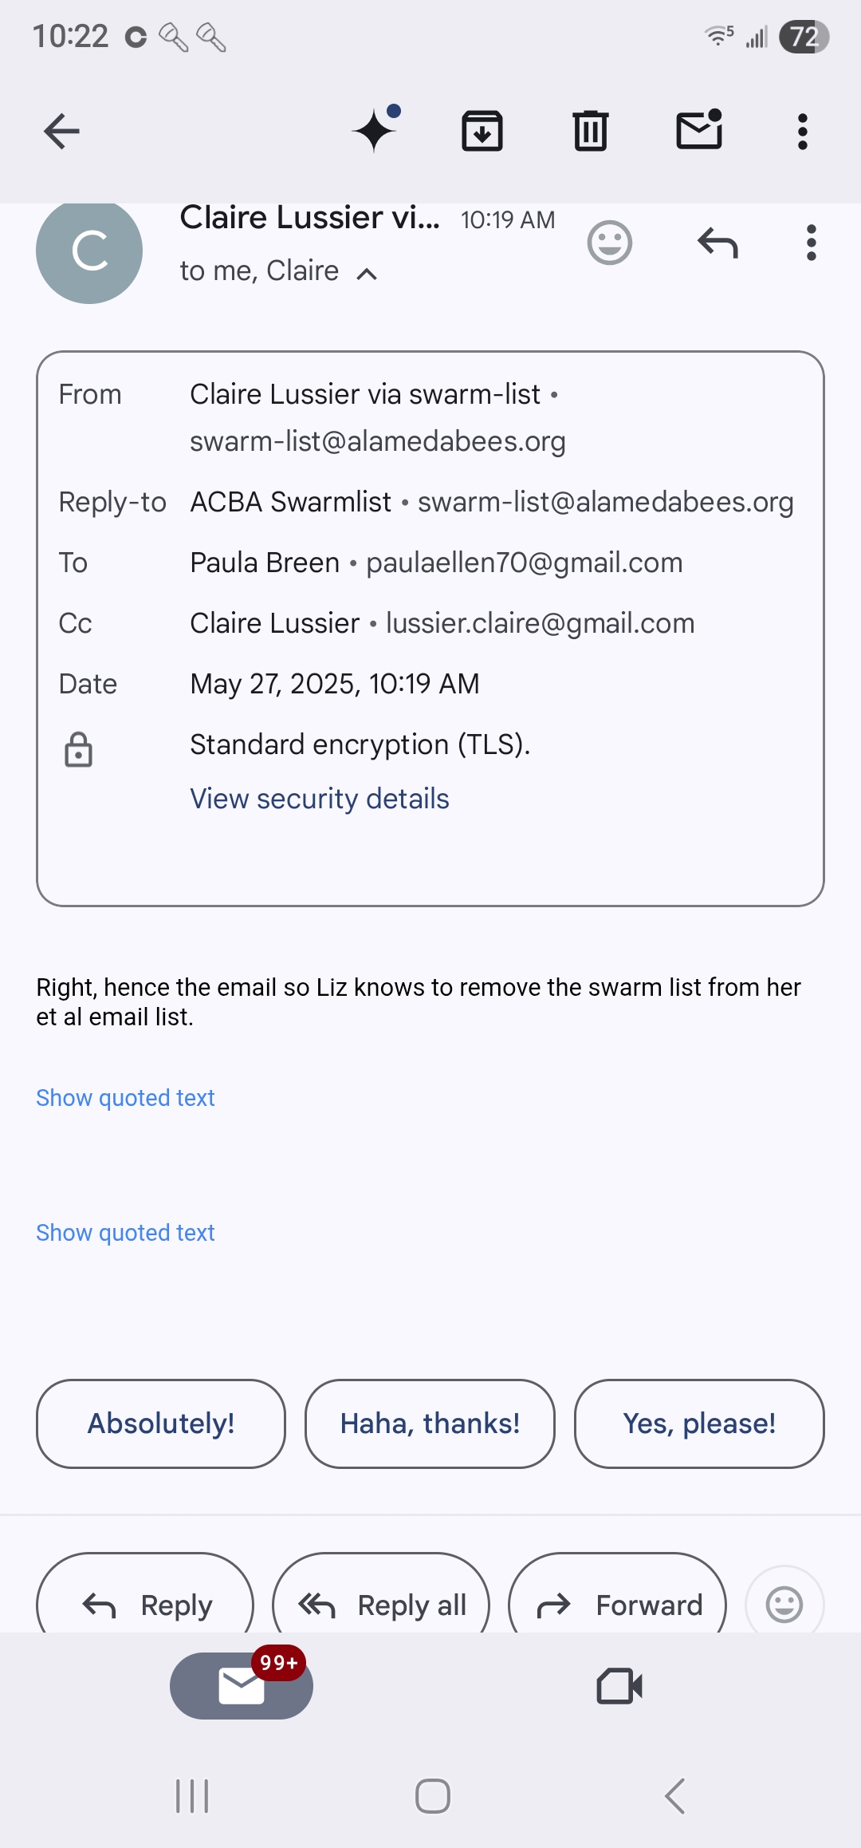Mark the email as unread
The width and height of the screenshot is (861, 1848).
coord(699,130)
